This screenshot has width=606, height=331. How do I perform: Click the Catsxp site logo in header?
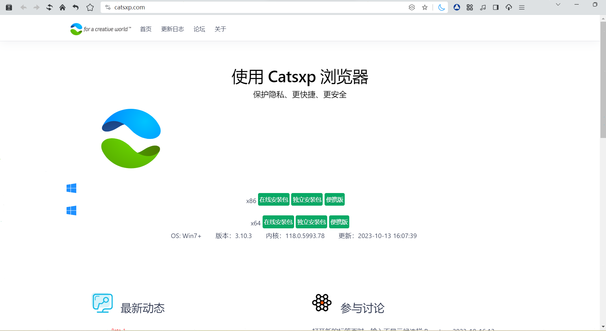101,29
